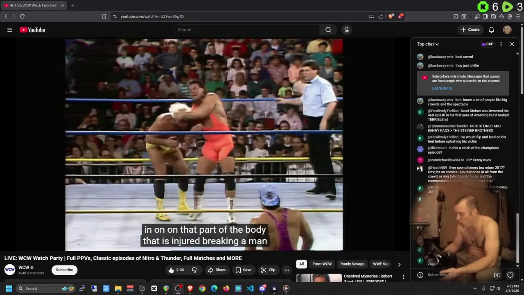The width and height of the screenshot is (524, 295).
Task: Click the Share button
Action: tap(217, 270)
